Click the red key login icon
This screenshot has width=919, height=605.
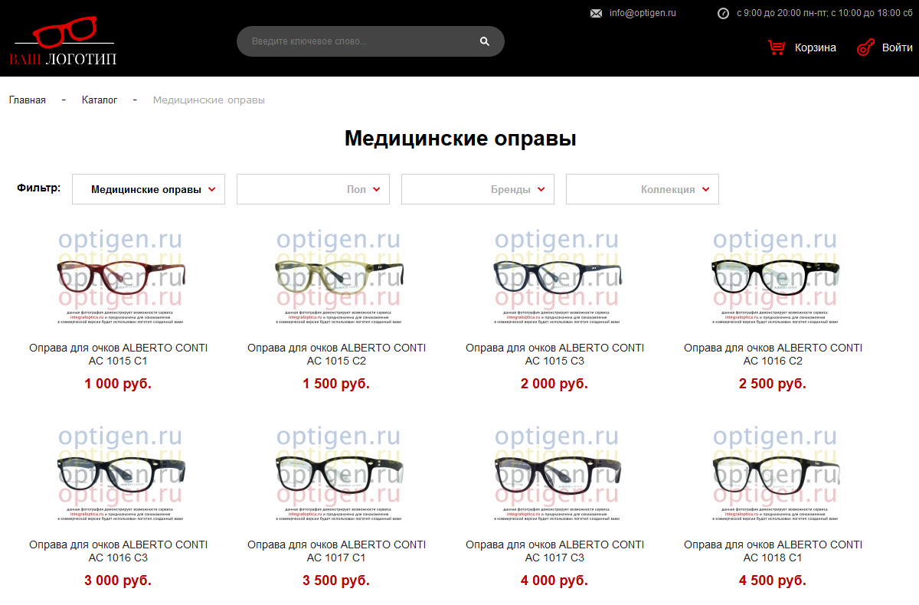click(x=865, y=47)
